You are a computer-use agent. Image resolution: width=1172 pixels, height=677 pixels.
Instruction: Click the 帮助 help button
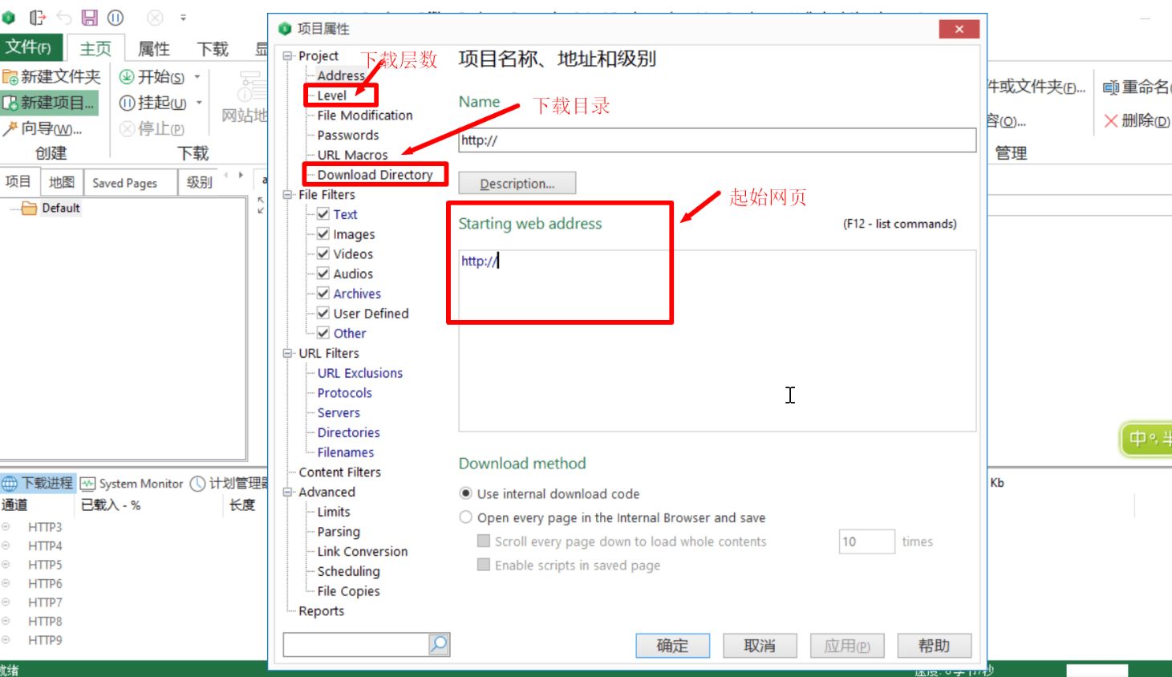pos(935,646)
